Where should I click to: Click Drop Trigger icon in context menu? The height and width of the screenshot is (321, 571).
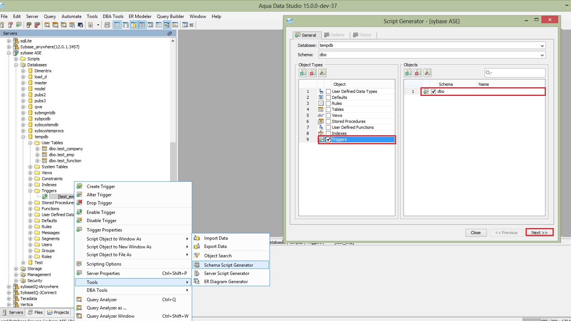[80, 203]
